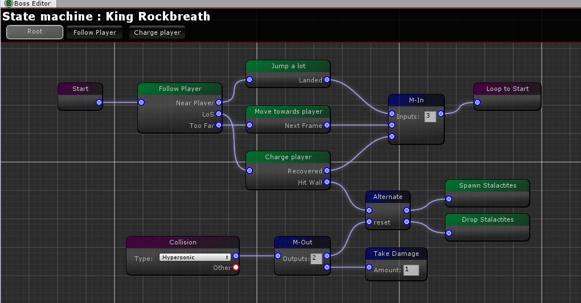Click the M-In Inputs number field
581x303 pixels.
(x=430, y=117)
